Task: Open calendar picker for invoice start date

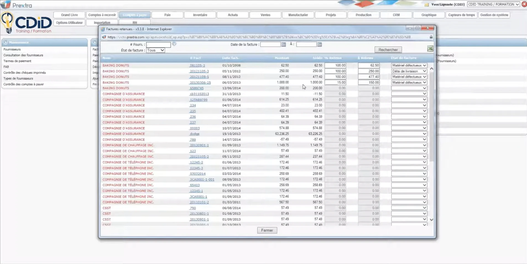Action: (x=283, y=45)
